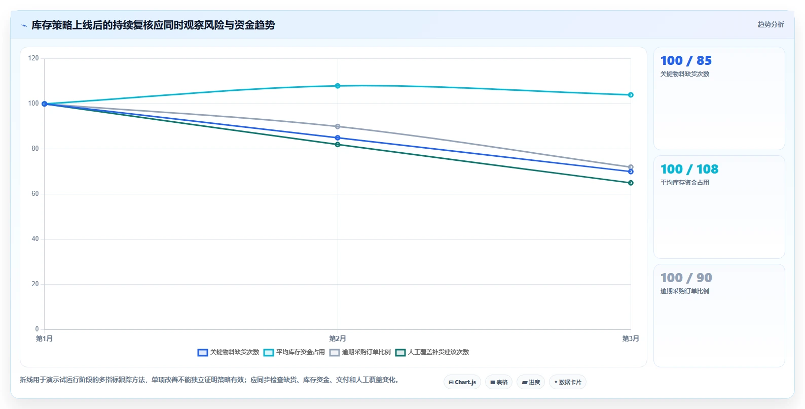Click the green 人工覆盖补货建议次数 legend swatch
Screen dimensions: 805x409
pyautogui.click(x=400, y=353)
